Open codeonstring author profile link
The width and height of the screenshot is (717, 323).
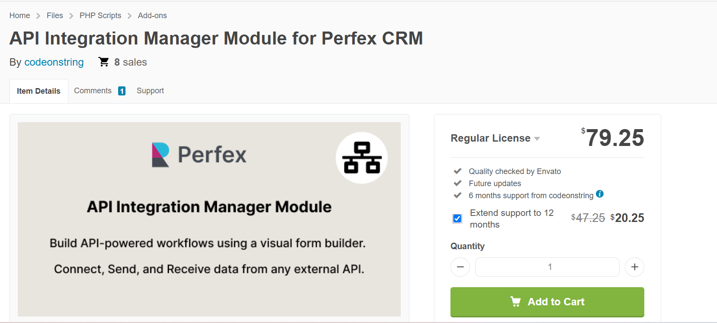tap(54, 62)
